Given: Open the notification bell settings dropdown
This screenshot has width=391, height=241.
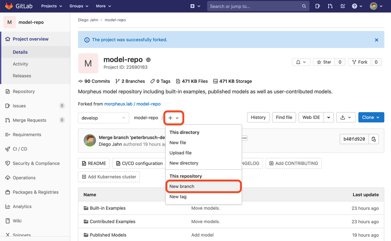Looking at the screenshot, I should pyautogui.click(x=301, y=62).
